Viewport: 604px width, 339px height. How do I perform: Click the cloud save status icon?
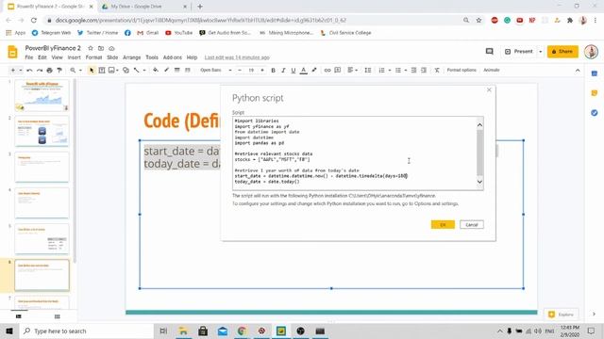point(111,48)
